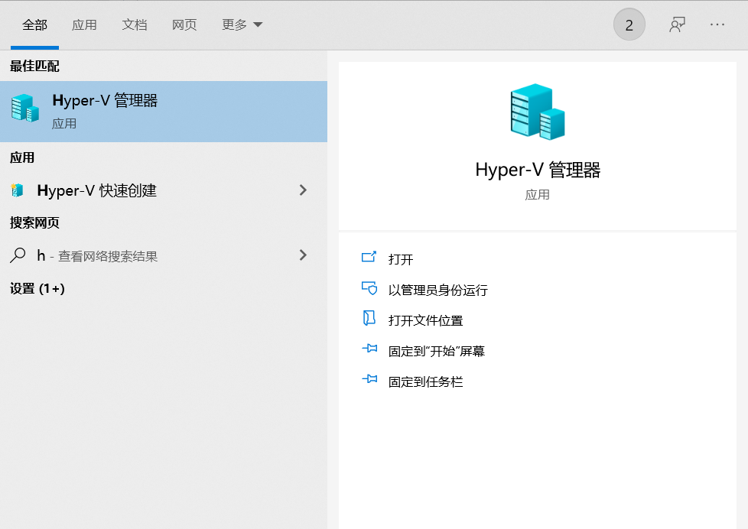Choose 以管理员身份运行
The width and height of the screenshot is (748, 529).
[x=438, y=290]
